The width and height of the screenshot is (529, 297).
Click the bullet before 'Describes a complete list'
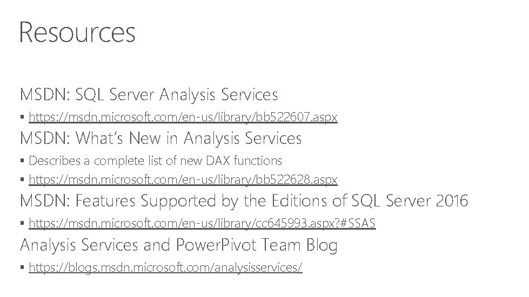22,161
